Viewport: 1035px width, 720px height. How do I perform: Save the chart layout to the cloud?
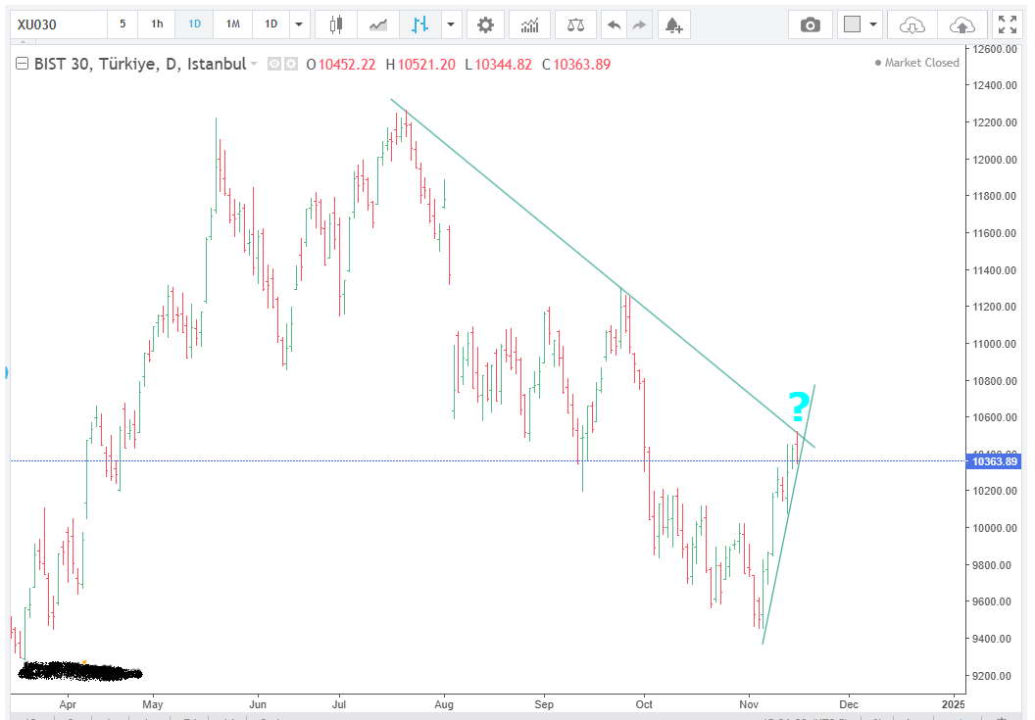coord(962,24)
